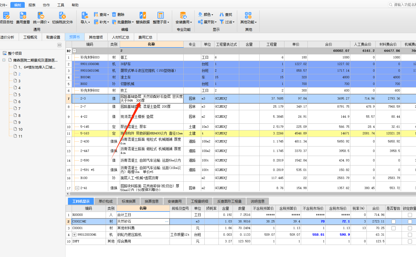Switch to 其他增项 tab
This screenshot has height=257, width=416.
tap(96, 37)
